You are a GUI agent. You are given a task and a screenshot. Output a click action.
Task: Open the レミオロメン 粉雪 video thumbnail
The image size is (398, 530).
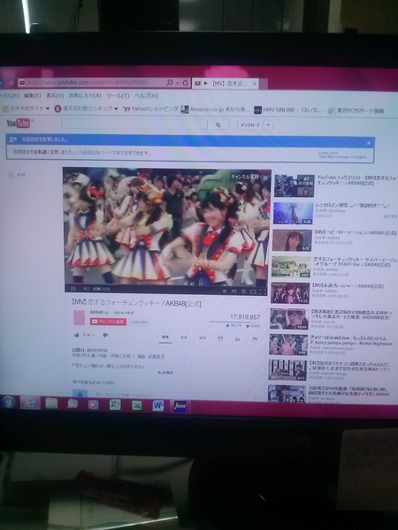pyautogui.click(x=293, y=213)
